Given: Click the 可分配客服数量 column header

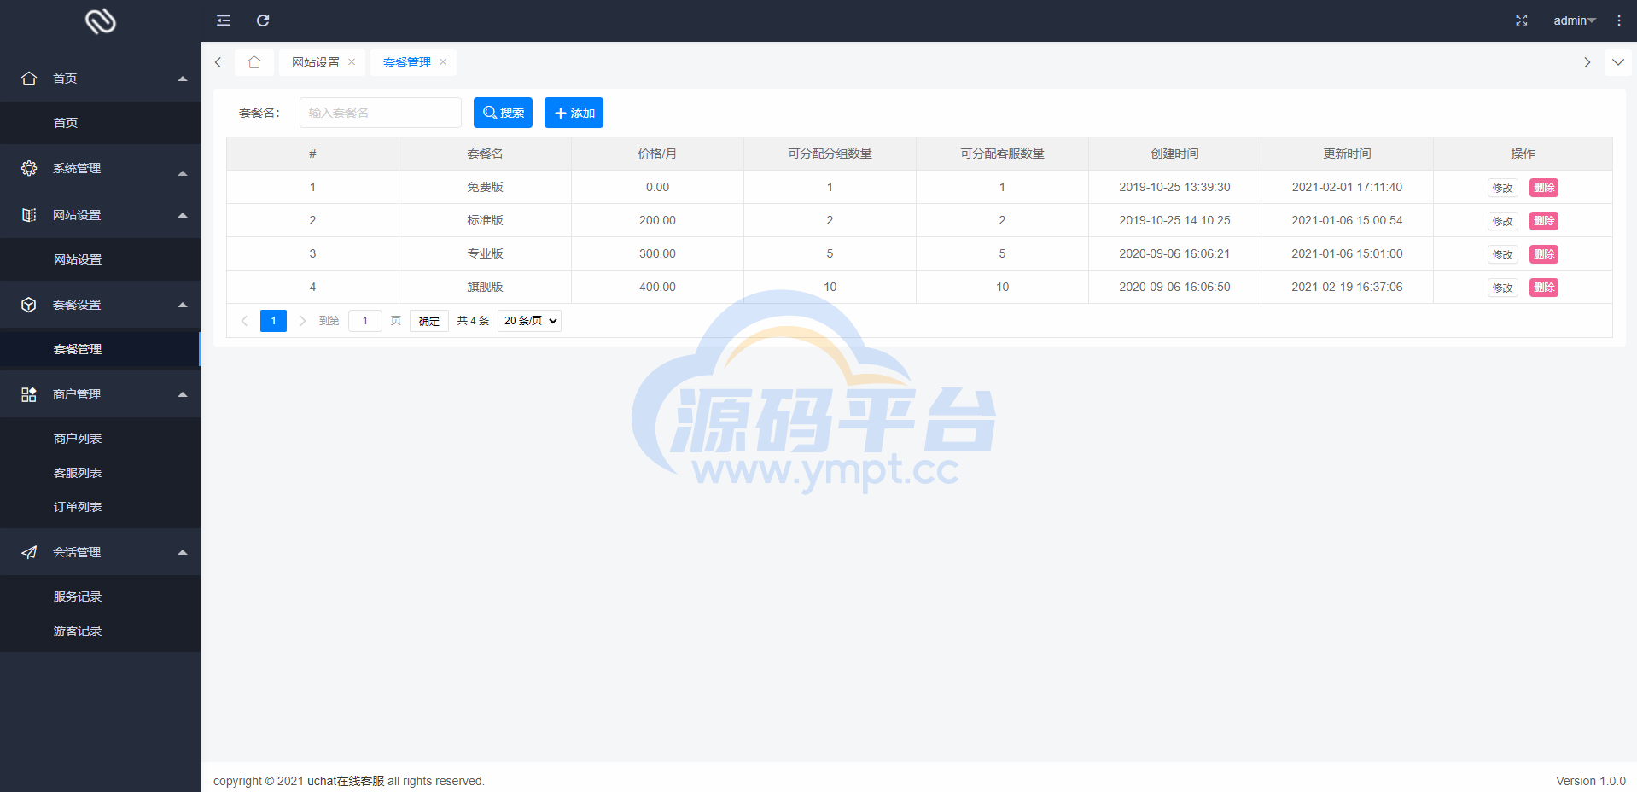Looking at the screenshot, I should tap(1002, 154).
